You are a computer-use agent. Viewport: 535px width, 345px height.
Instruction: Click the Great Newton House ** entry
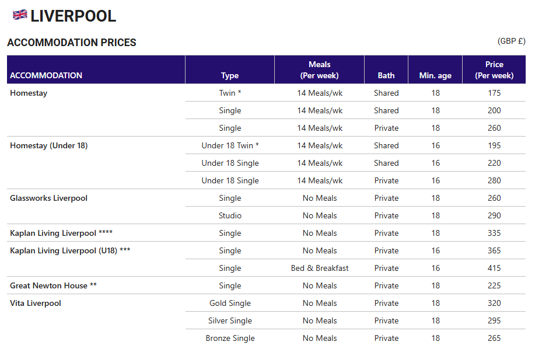53,285
